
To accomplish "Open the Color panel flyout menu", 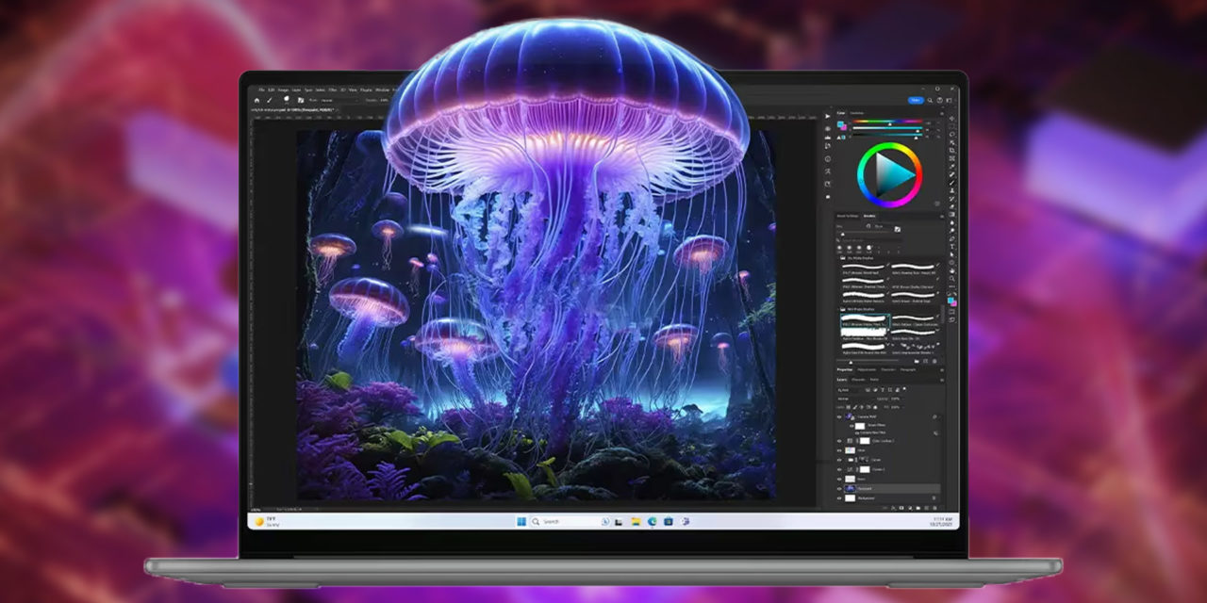I will click(x=941, y=113).
